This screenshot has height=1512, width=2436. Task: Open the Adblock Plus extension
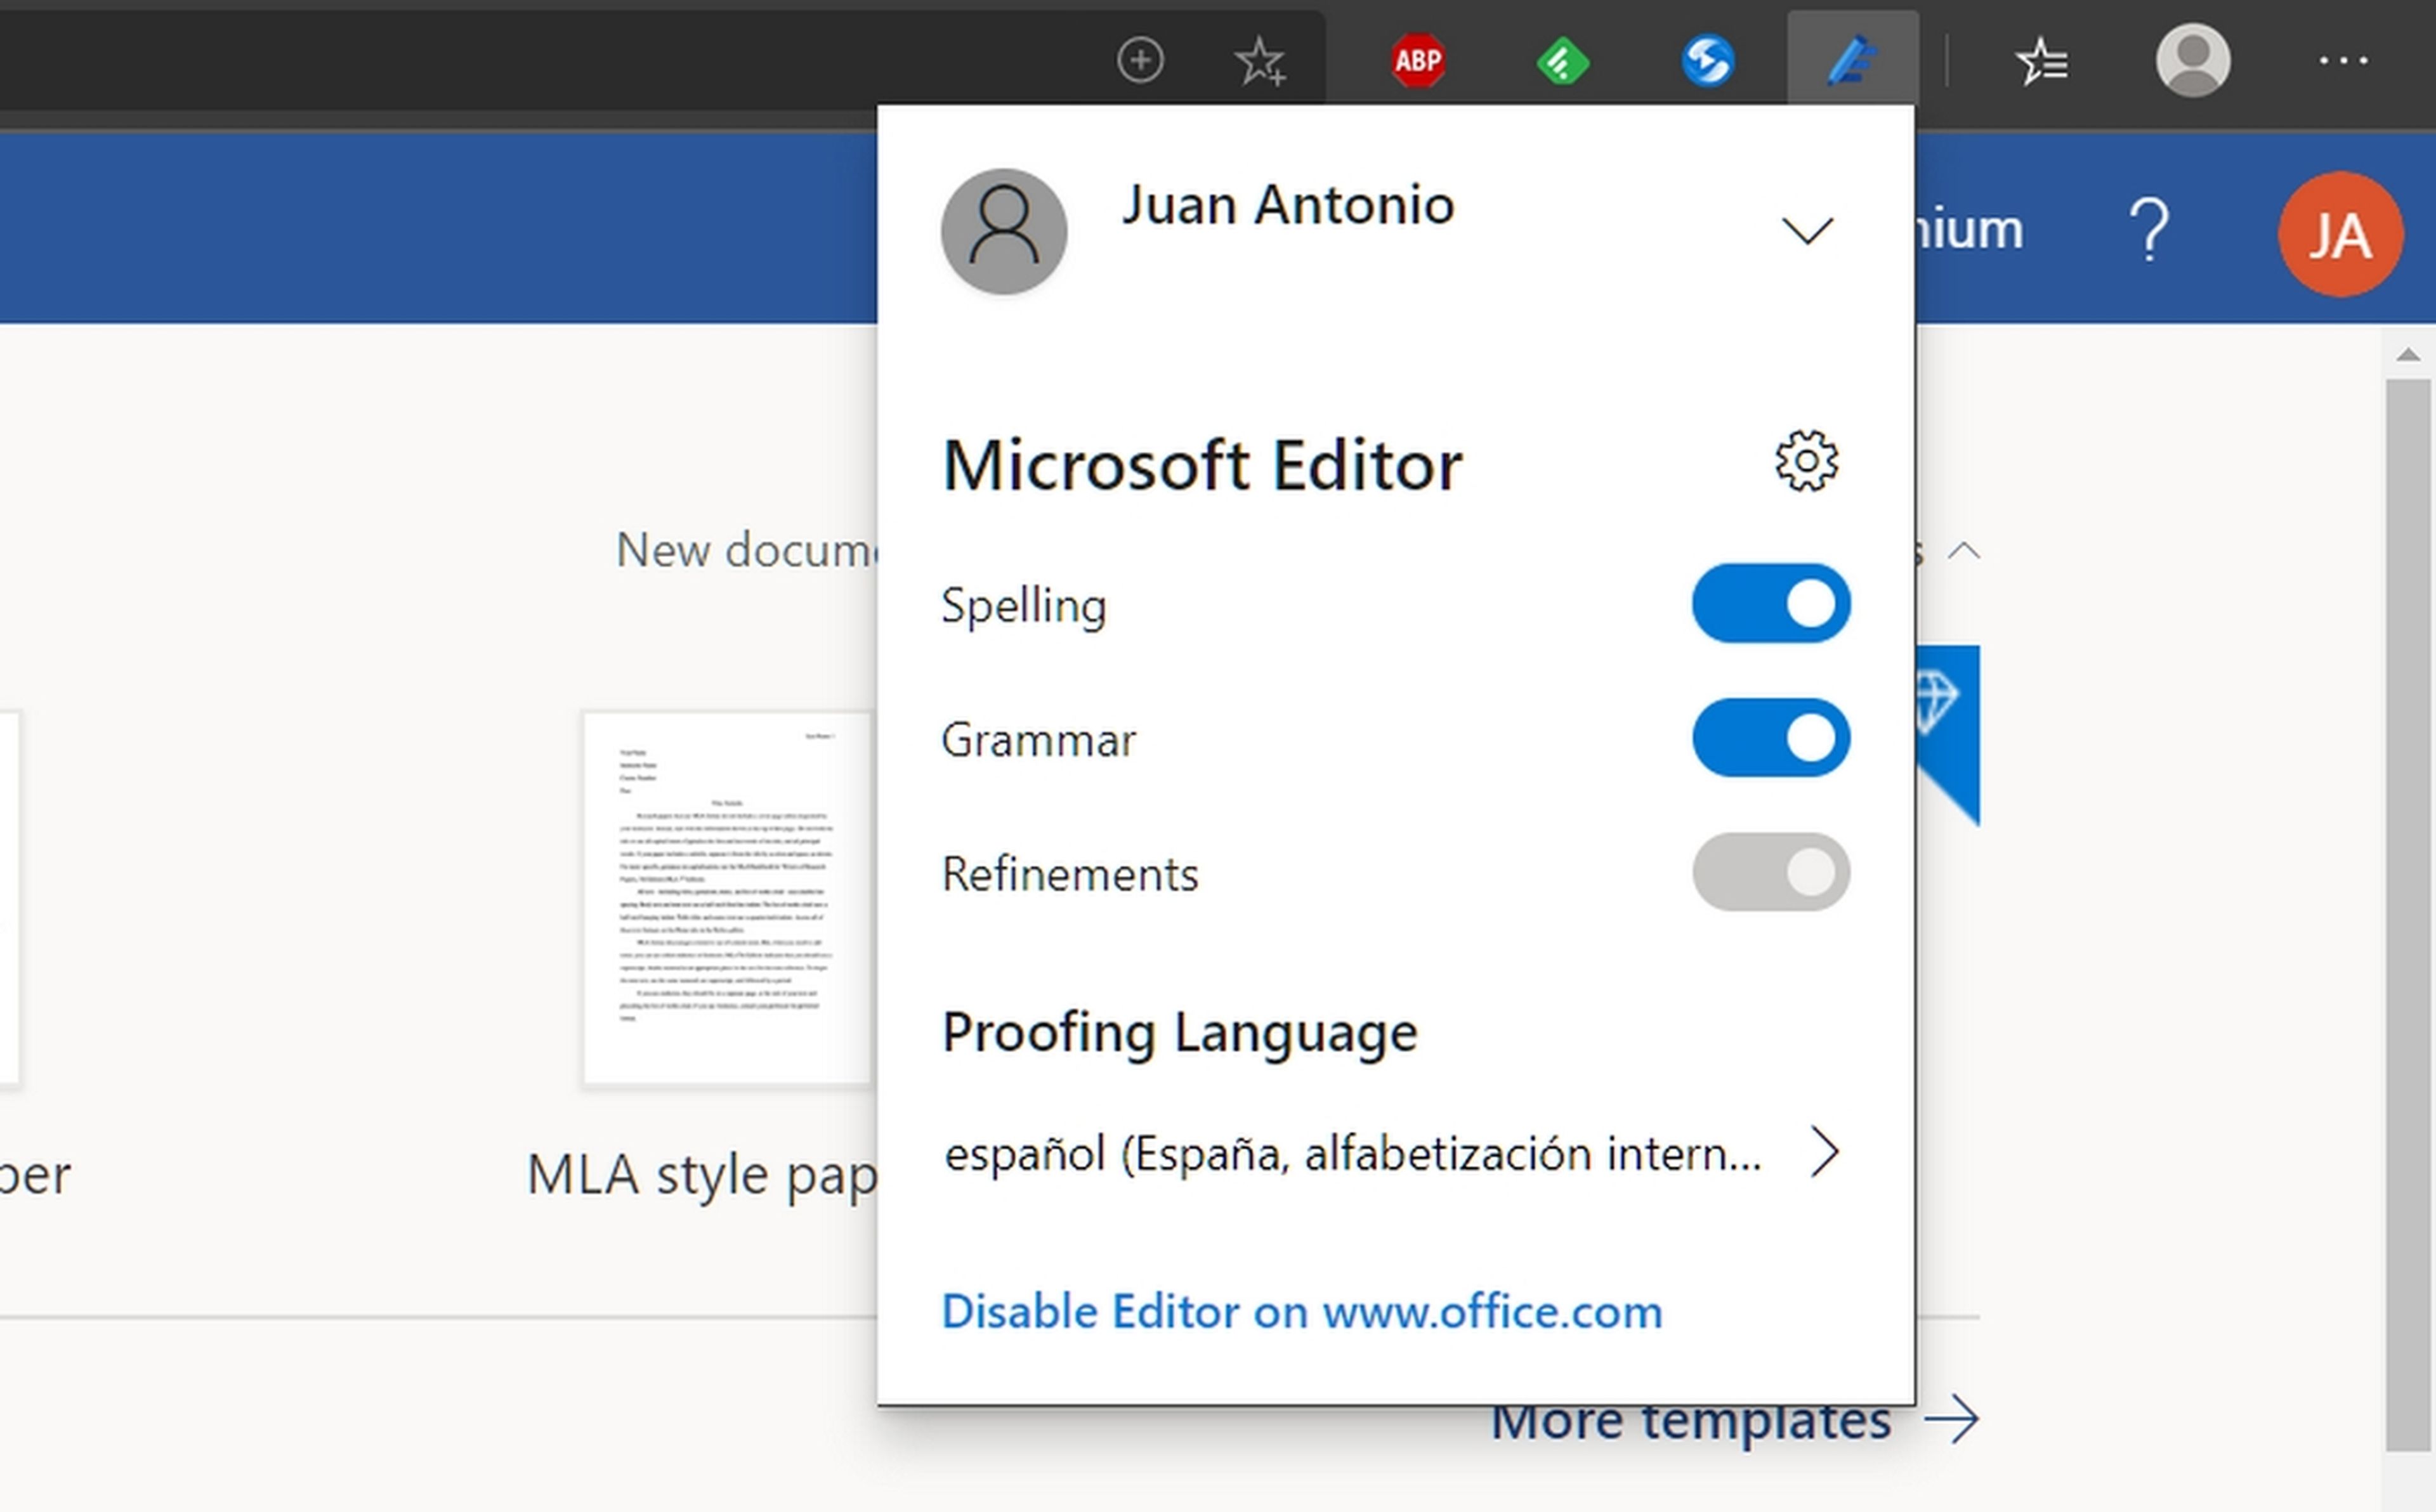tap(1418, 61)
